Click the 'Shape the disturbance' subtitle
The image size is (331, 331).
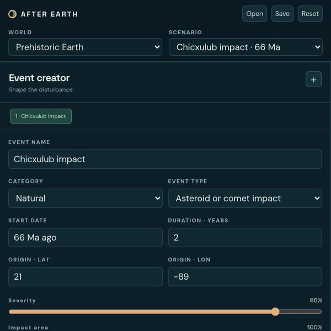coord(41,89)
